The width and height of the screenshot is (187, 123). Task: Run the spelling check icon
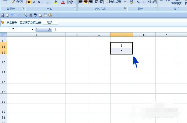point(36,15)
